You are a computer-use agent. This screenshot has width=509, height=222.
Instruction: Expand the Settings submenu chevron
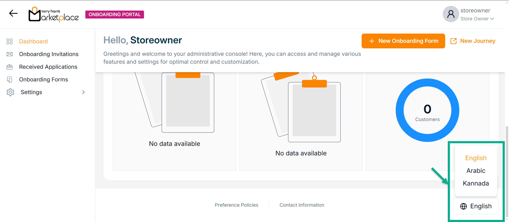[x=84, y=92]
